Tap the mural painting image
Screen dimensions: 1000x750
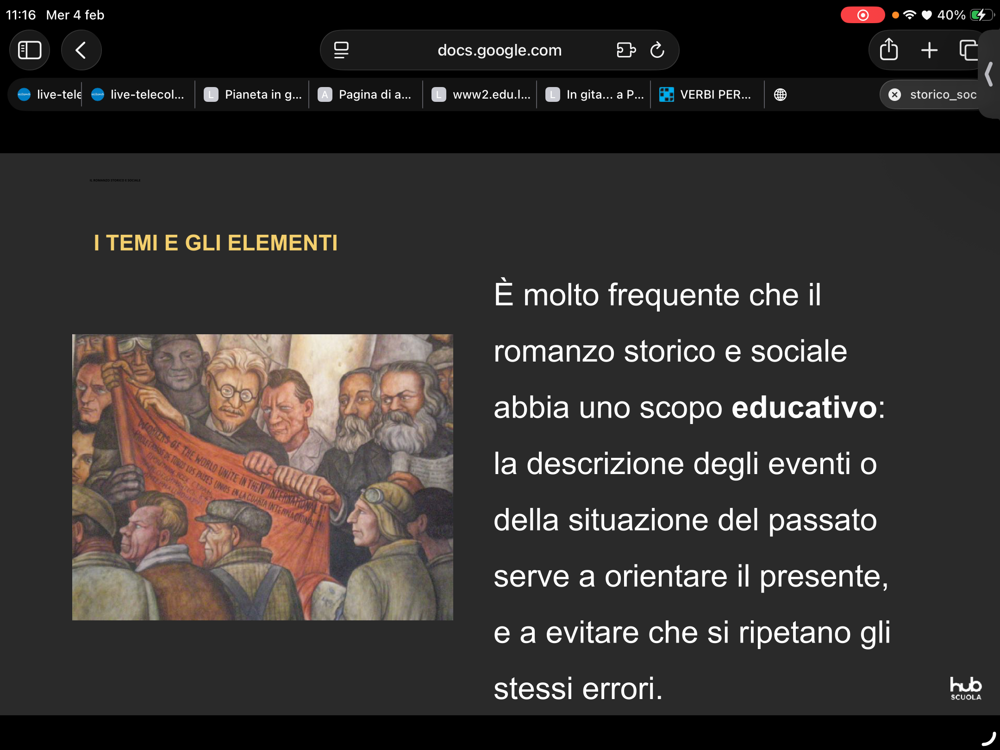262,477
